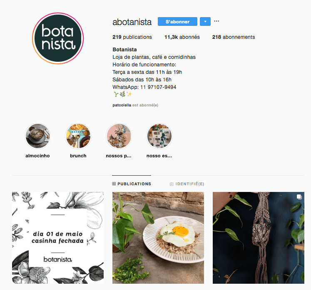The width and height of the screenshot is (311, 290).
Task: Switch to the Publications tab
Action: click(132, 184)
